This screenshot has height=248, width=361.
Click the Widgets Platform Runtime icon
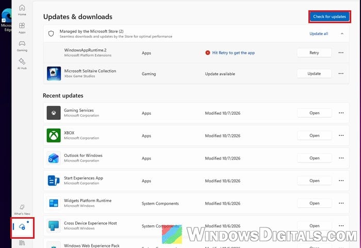(x=54, y=203)
